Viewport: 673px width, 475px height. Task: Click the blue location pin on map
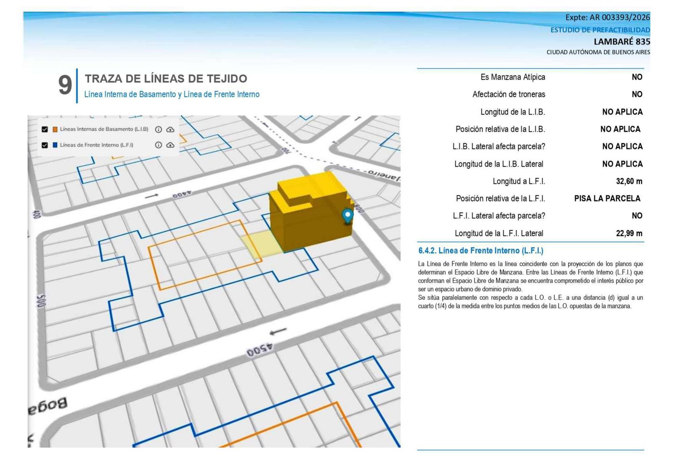coord(347,216)
